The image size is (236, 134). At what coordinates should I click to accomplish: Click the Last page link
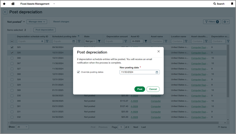(x=144, y=127)
